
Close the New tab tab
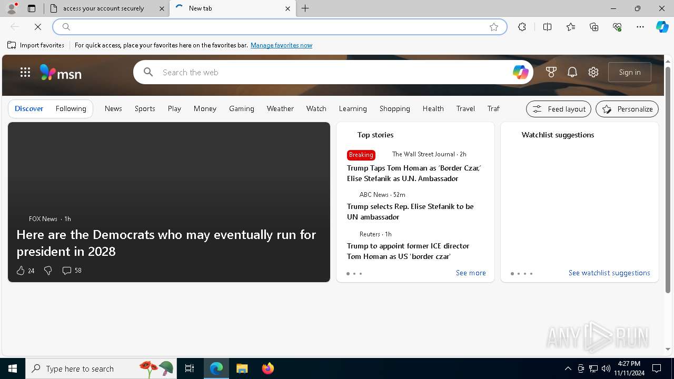coord(288,8)
